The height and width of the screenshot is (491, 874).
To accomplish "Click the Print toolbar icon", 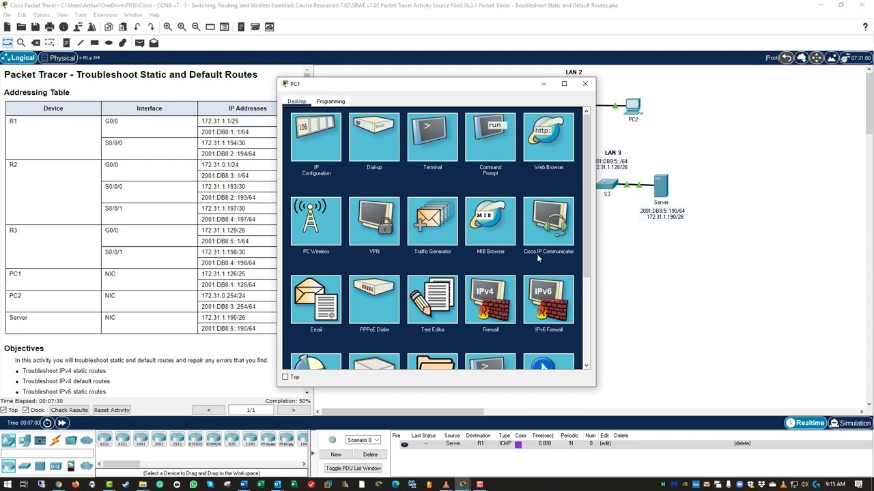I will pyautogui.click(x=49, y=27).
